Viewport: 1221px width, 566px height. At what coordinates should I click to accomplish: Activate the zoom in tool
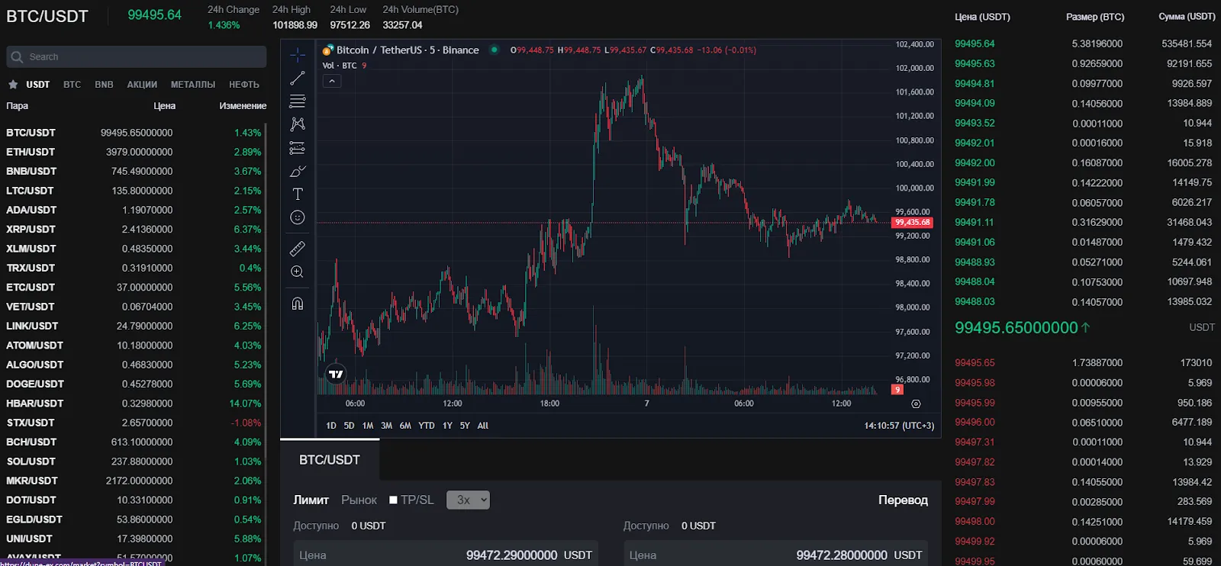tap(298, 272)
